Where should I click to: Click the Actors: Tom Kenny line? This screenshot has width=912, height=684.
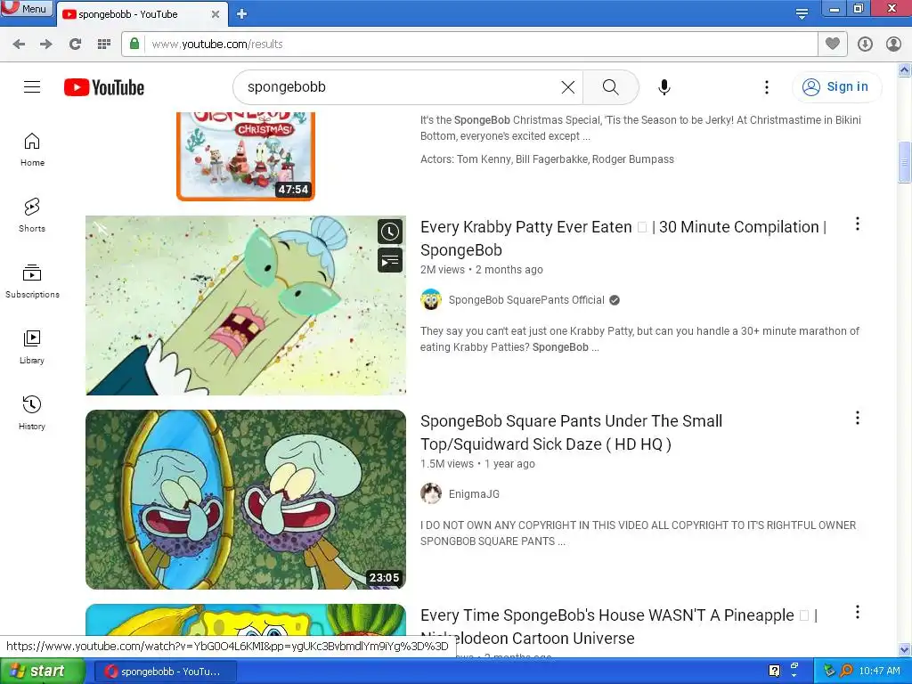click(548, 159)
